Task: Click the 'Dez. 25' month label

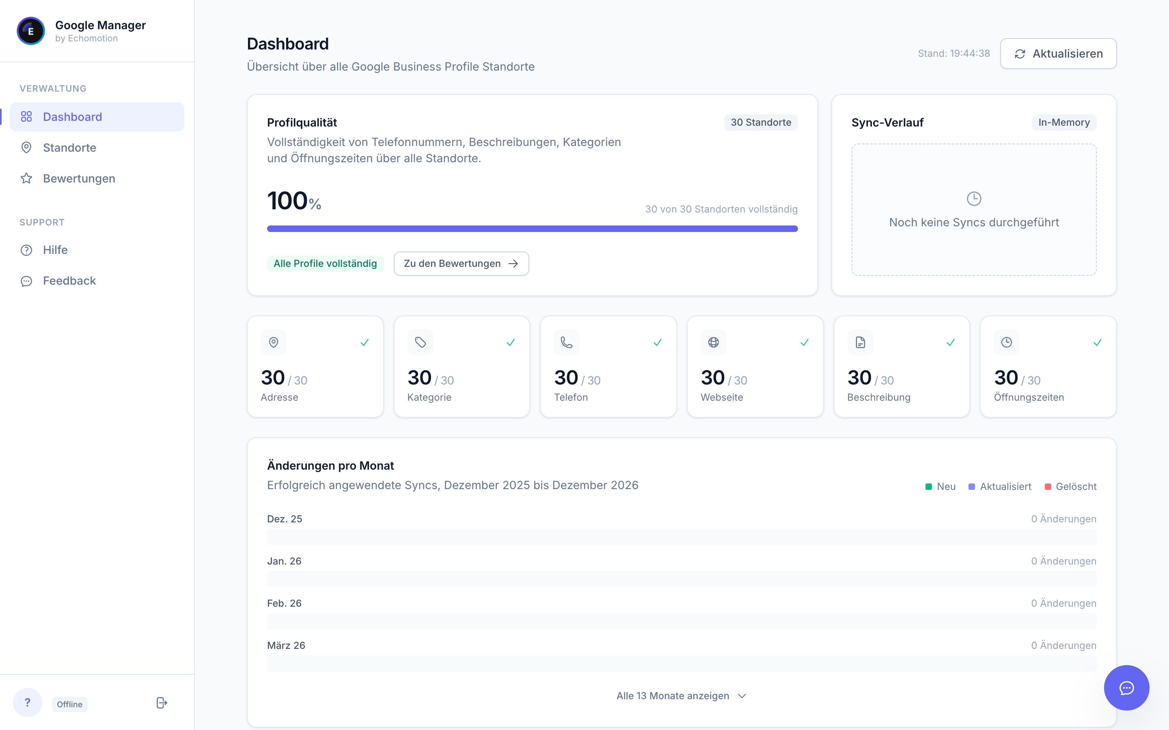Action: coord(285,519)
